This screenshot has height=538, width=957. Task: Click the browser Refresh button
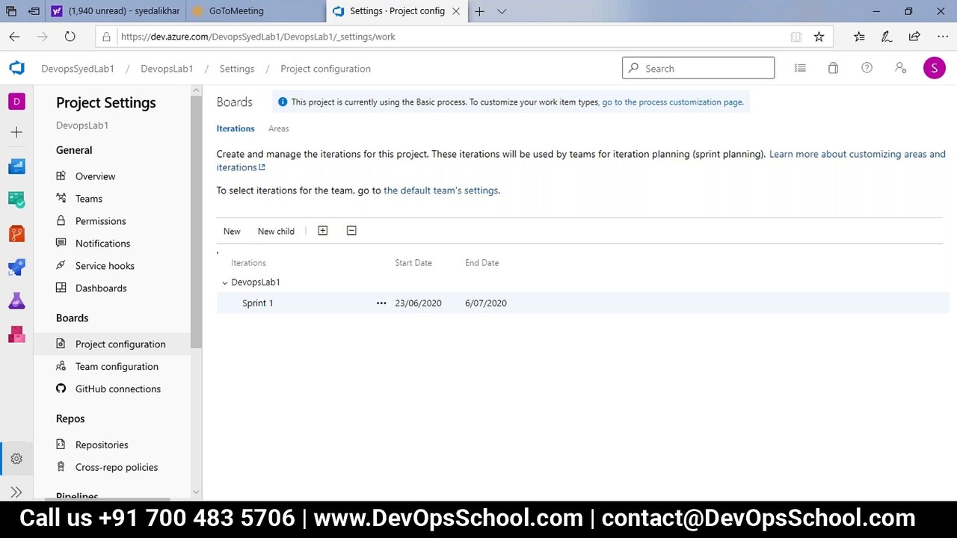70,37
